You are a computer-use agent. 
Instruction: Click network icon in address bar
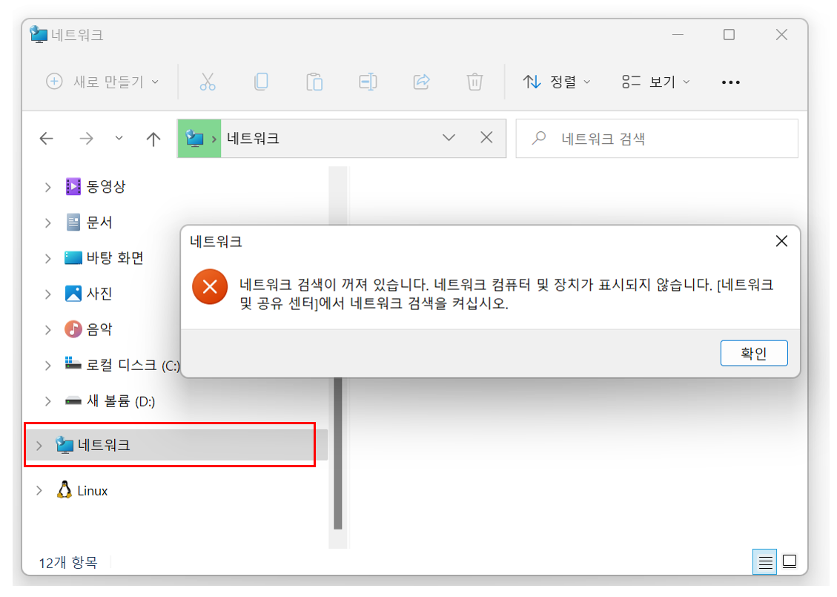click(x=194, y=138)
